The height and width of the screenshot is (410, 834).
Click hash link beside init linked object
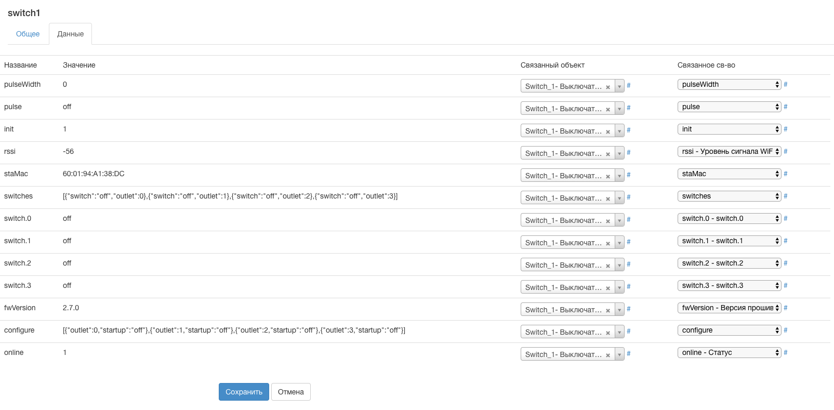click(x=628, y=130)
